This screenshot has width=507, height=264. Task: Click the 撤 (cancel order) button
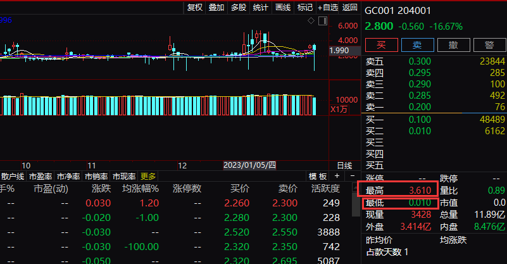click(x=453, y=45)
